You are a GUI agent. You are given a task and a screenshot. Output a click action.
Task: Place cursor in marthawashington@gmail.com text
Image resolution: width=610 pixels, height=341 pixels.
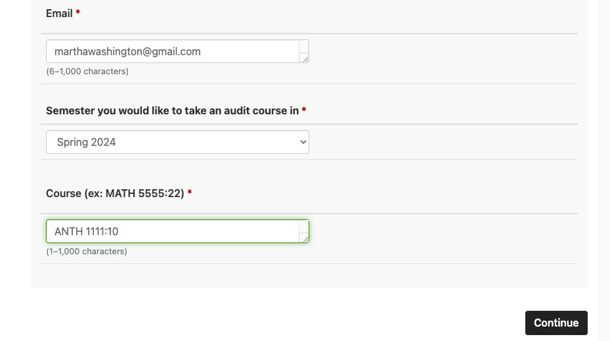click(x=127, y=51)
